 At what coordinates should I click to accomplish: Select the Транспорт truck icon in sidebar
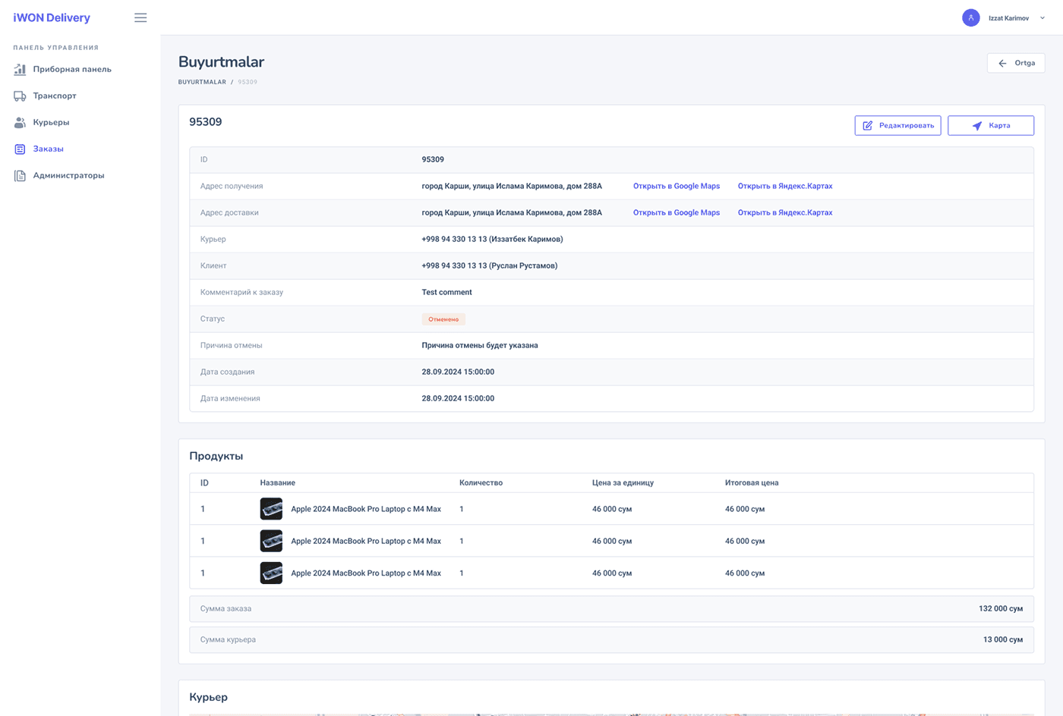(19, 96)
